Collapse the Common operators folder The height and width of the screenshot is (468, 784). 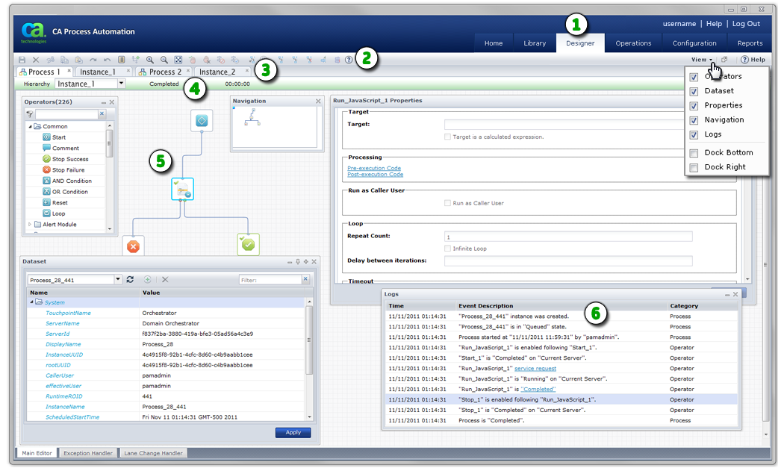point(32,126)
